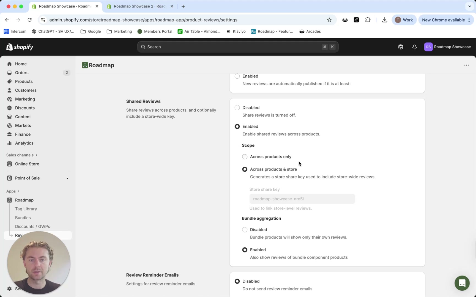Open the Shopify admin Home page
Screen dimensions: 476x297
tap(20, 64)
